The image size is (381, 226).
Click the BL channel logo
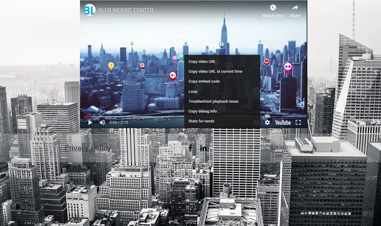[x=90, y=10]
